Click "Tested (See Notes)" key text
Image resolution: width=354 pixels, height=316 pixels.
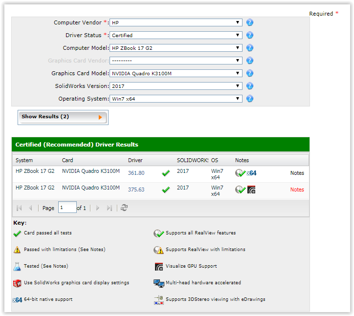pos(46,266)
